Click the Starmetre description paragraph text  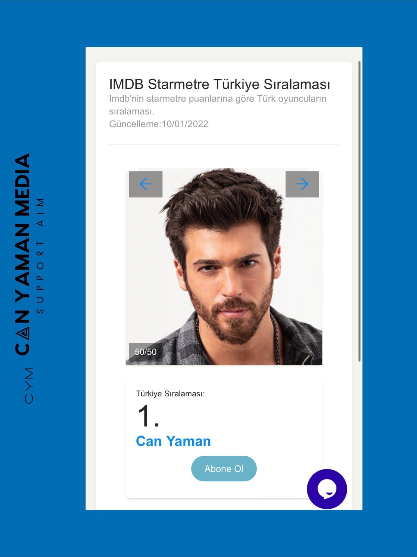click(218, 105)
